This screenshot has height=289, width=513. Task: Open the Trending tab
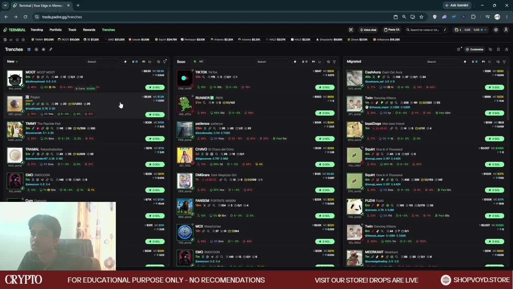(x=36, y=30)
